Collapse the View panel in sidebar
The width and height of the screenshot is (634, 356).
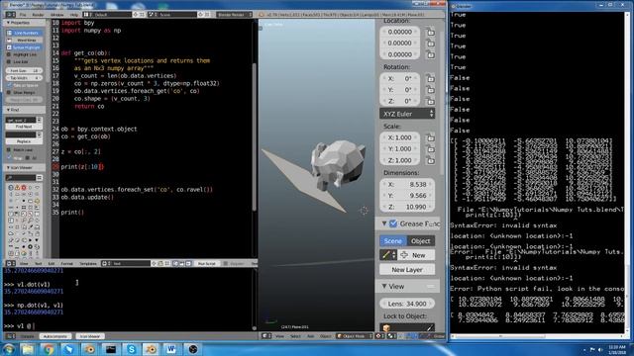(x=384, y=286)
